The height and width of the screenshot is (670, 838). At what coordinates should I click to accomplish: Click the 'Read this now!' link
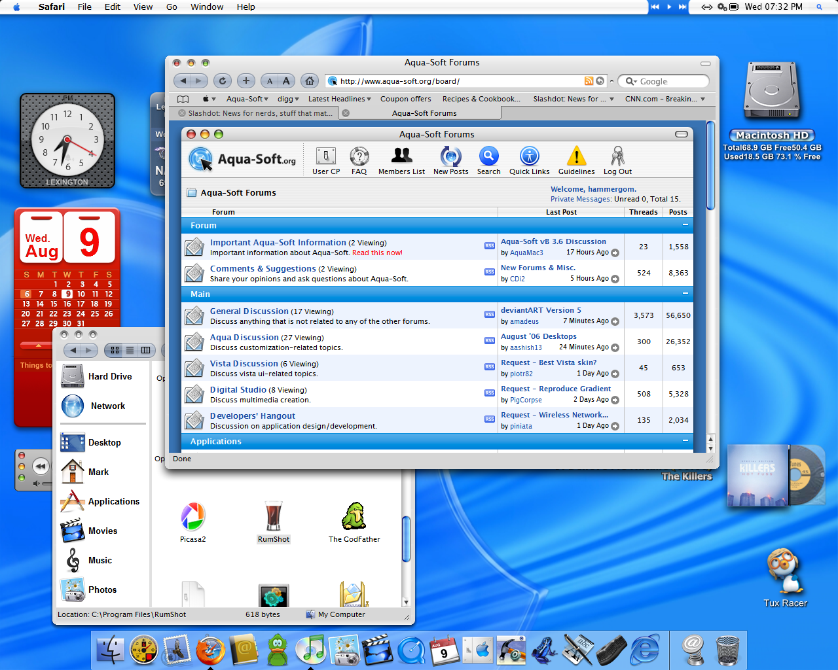[377, 253]
